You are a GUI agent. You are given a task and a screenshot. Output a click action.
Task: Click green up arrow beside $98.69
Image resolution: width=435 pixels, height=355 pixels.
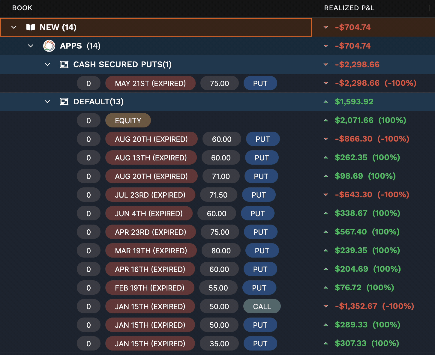pos(326,176)
